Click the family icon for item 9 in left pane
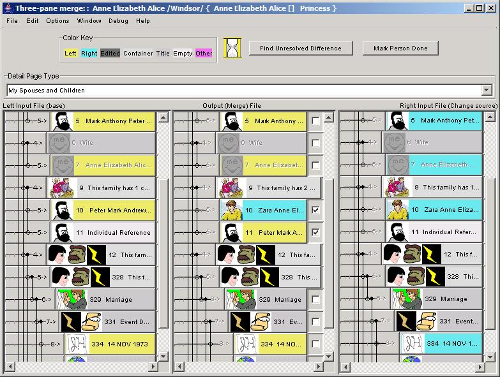 coord(63,188)
